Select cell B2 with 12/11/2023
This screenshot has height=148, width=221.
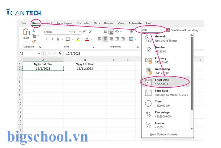pyautogui.click(x=85, y=68)
